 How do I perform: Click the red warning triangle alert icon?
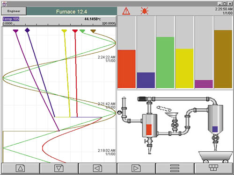(x=126, y=11)
